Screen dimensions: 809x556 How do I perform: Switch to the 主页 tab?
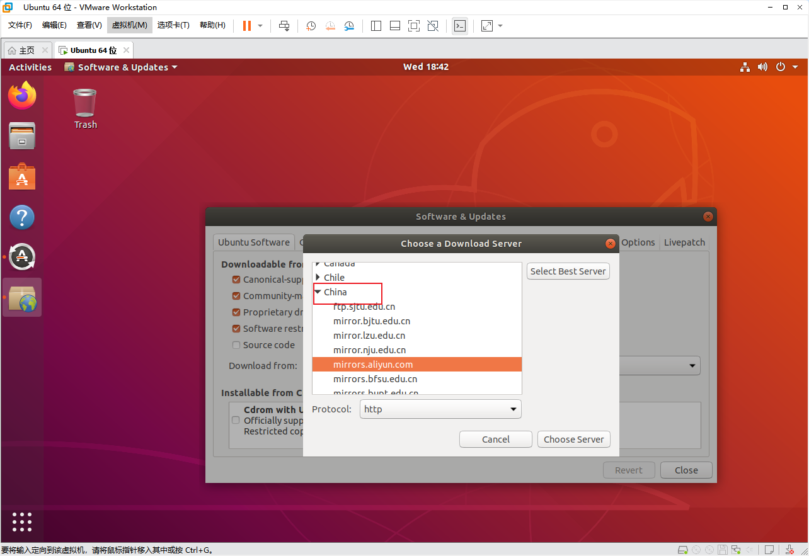(x=28, y=50)
